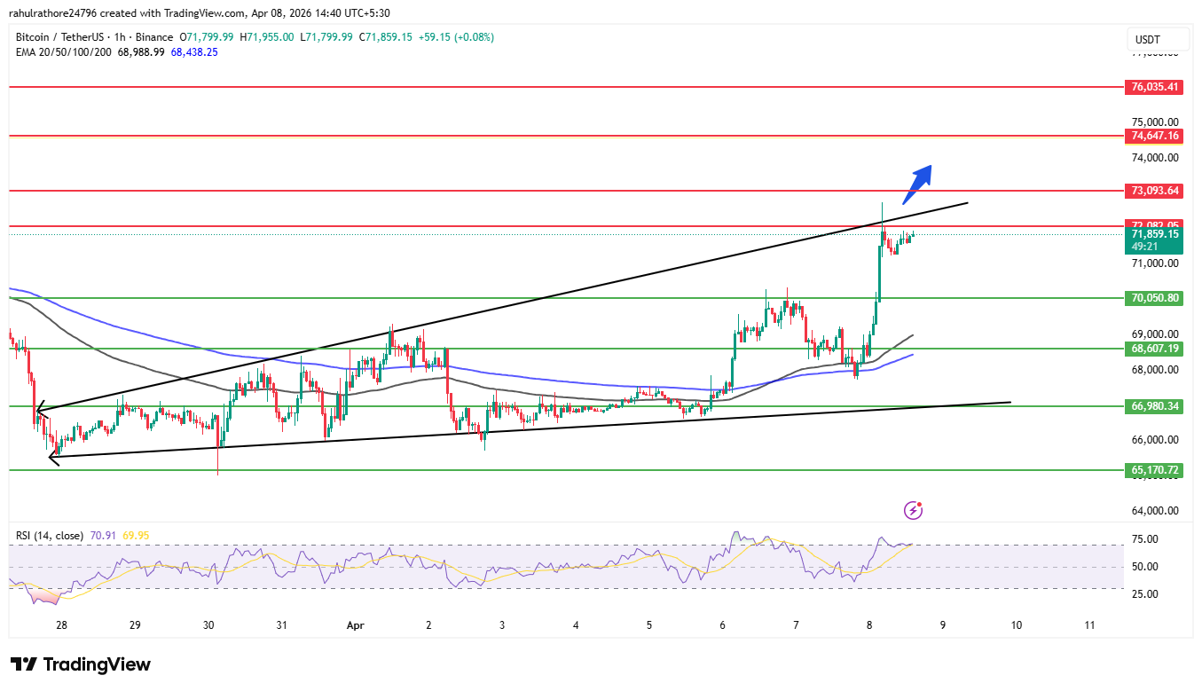Toggle the 76,035.41 resistance price label
The image size is (1202, 691).
(x=1155, y=87)
